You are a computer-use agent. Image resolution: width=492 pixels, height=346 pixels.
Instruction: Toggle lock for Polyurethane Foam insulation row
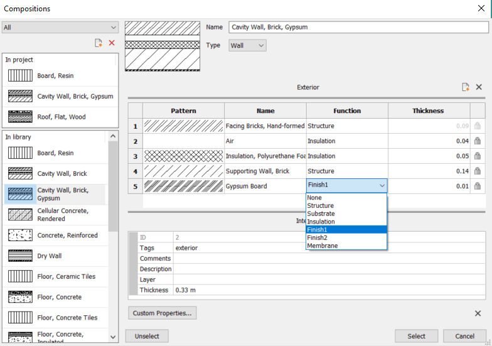[x=477, y=156]
